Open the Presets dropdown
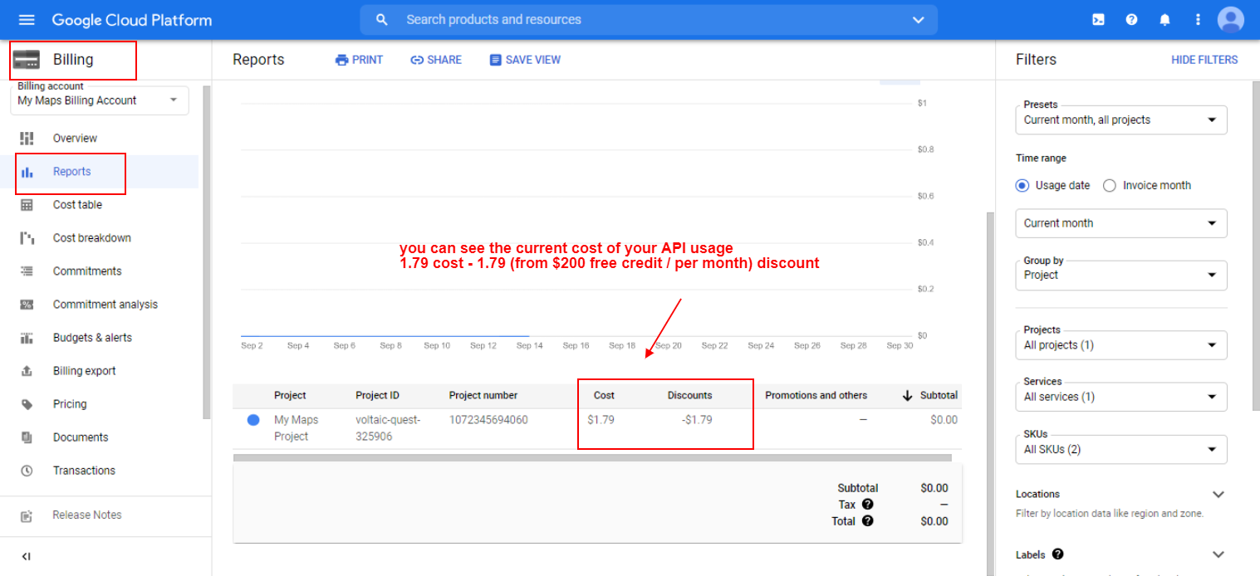 pyautogui.click(x=1120, y=120)
